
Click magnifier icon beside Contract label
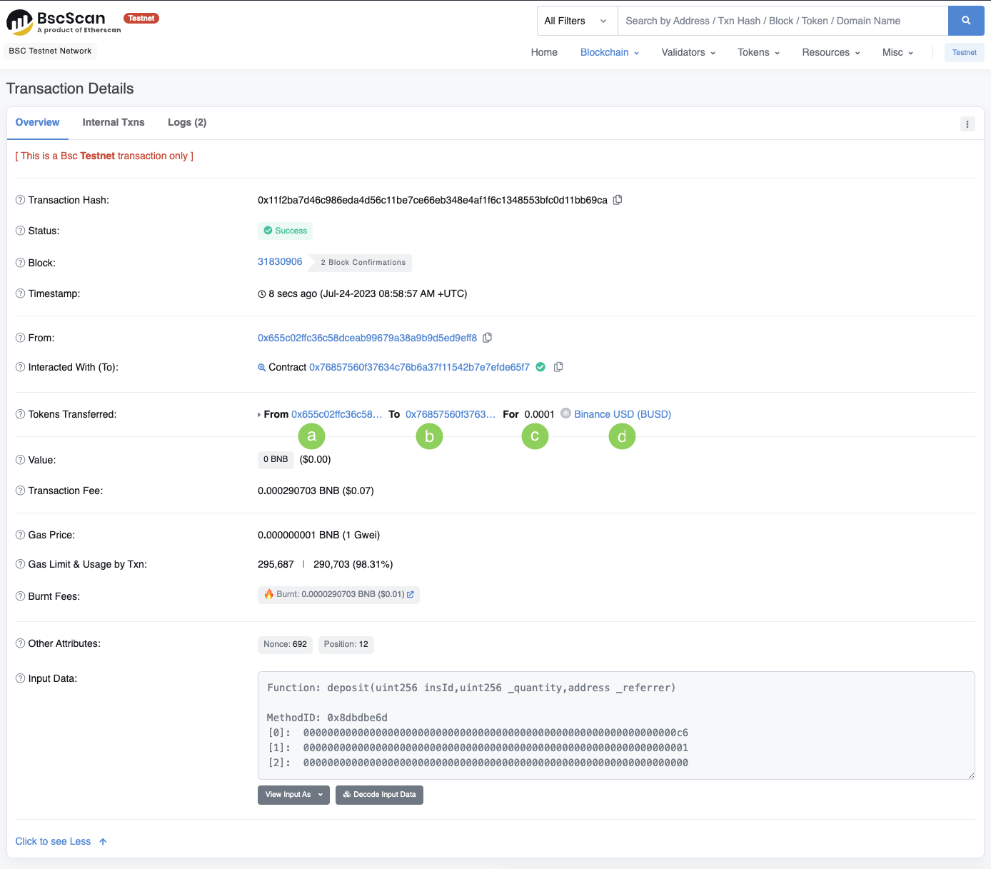pyautogui.click(x=261, y=368)
